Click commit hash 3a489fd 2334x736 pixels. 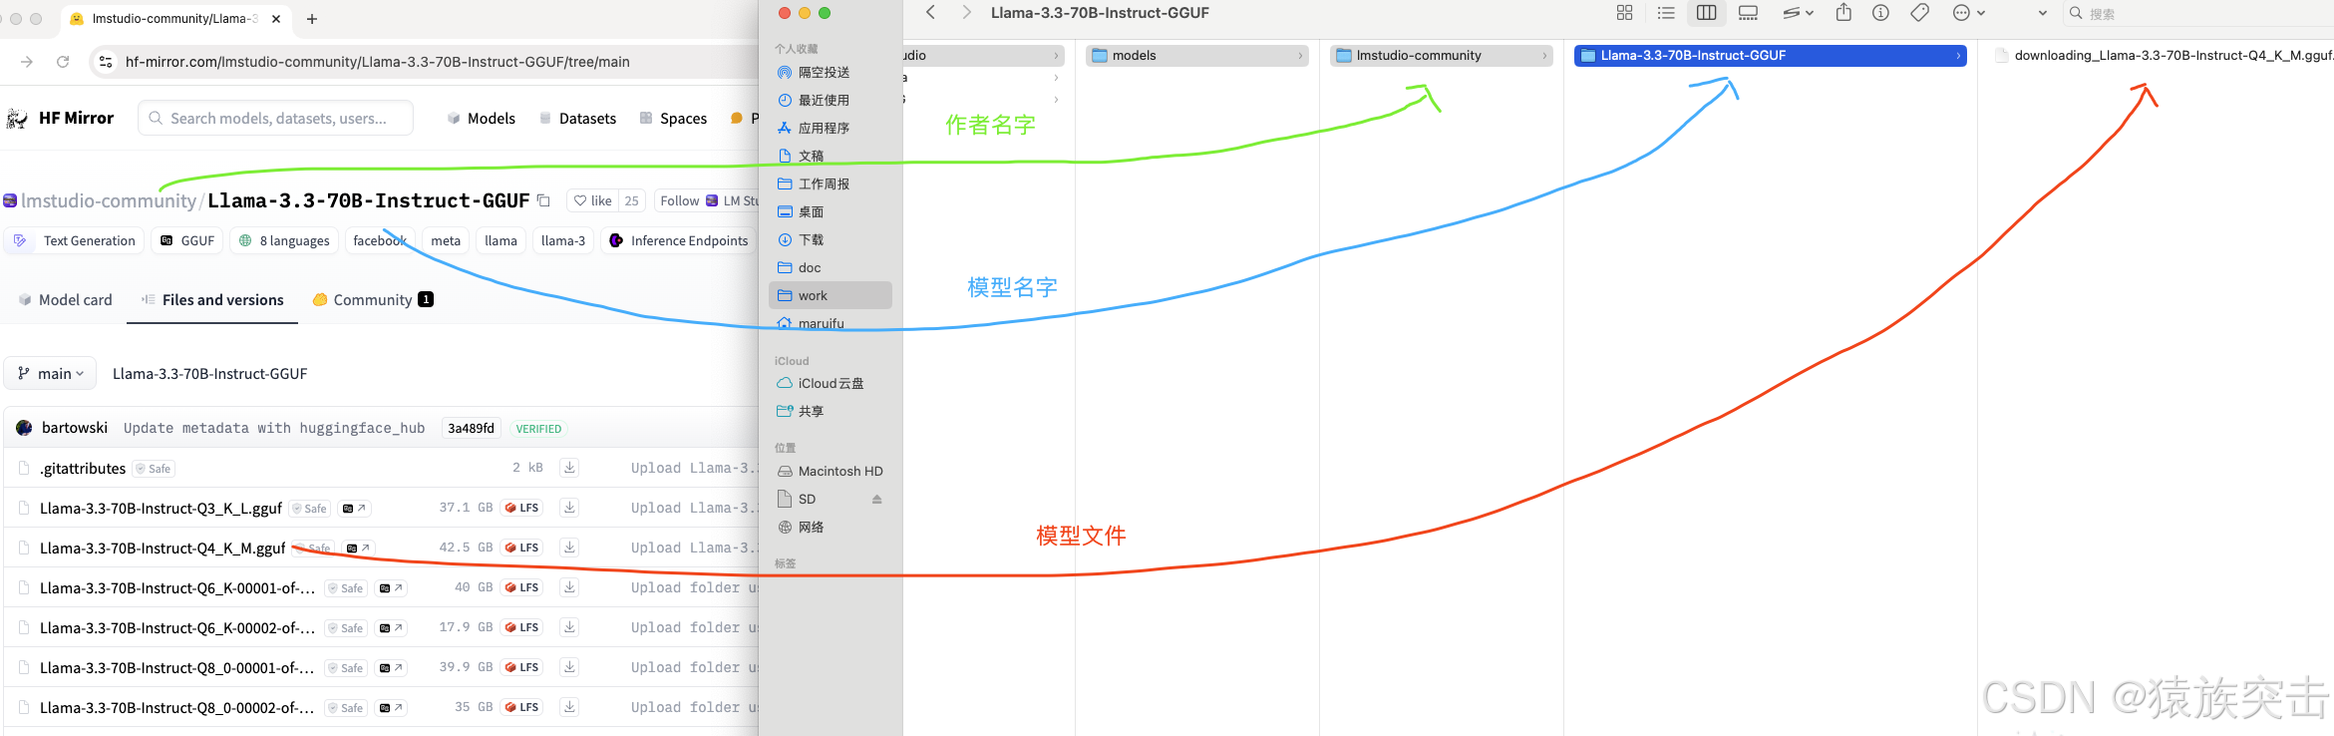(471, 428)
